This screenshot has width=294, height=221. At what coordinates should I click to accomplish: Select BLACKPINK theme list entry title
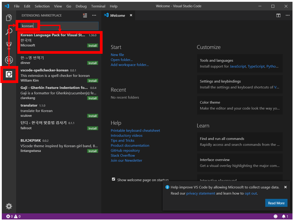click(x=31, y=140)
